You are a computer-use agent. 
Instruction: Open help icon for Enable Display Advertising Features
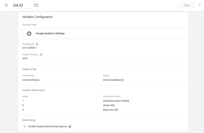point(70,127)
